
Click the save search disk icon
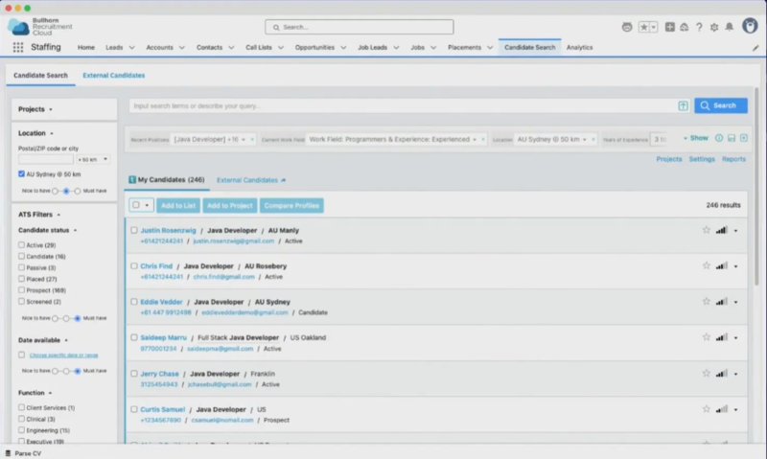pyautogui.click(x=732, y=138)
